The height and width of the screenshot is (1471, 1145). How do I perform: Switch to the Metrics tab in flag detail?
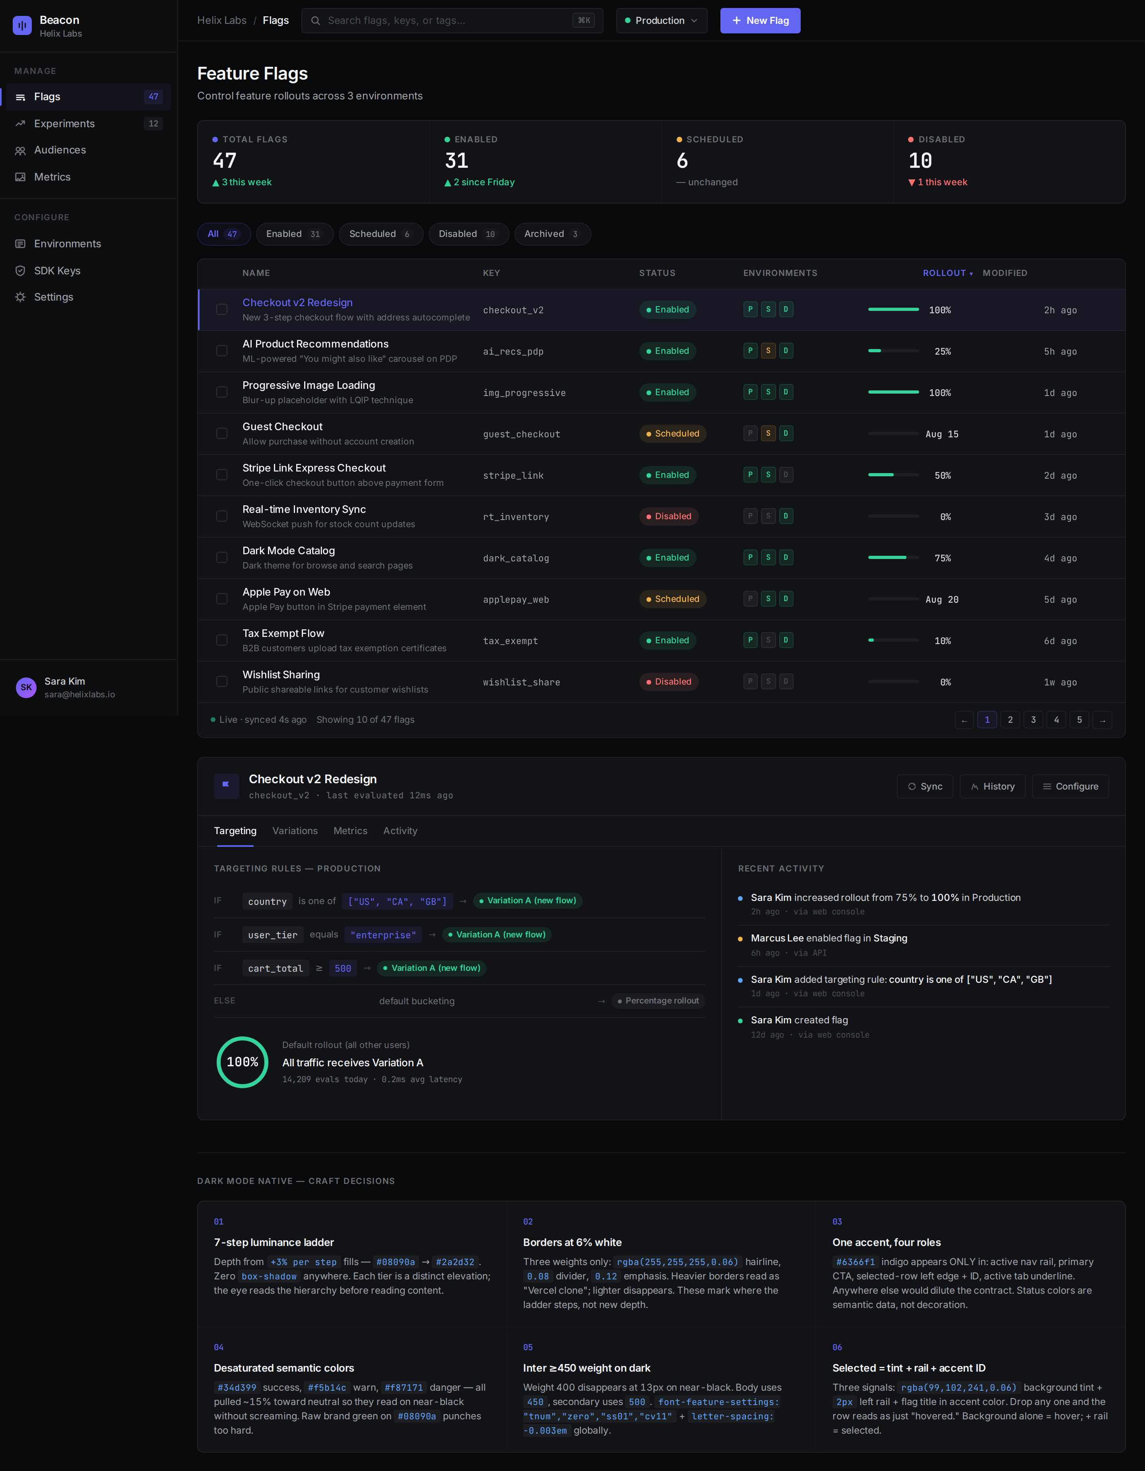tap(350, 831)
